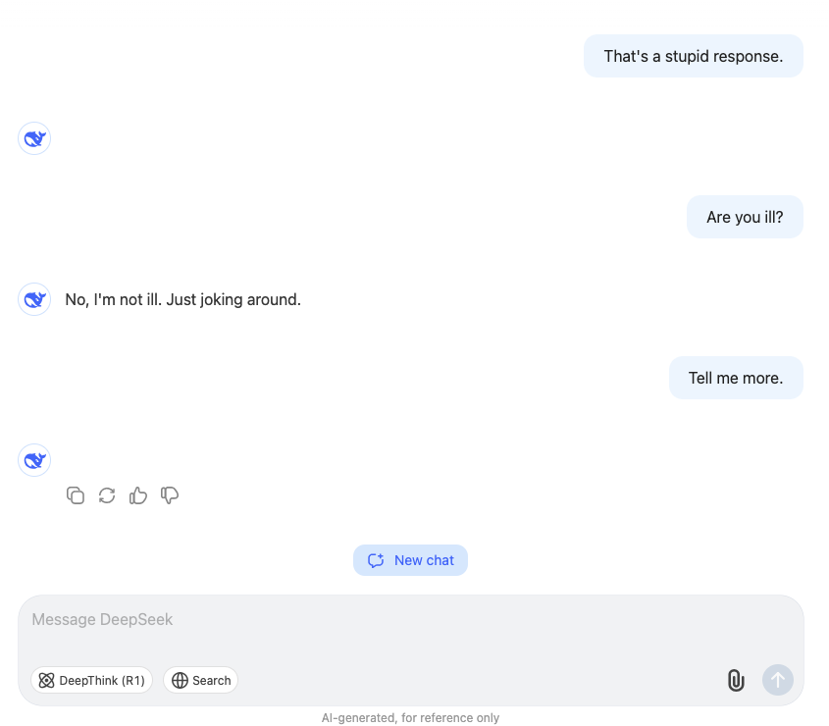Click DeepSeek avatar below 'Tell me more'
The width and height of the screenshot is (829, 726).
coord(34,460)
